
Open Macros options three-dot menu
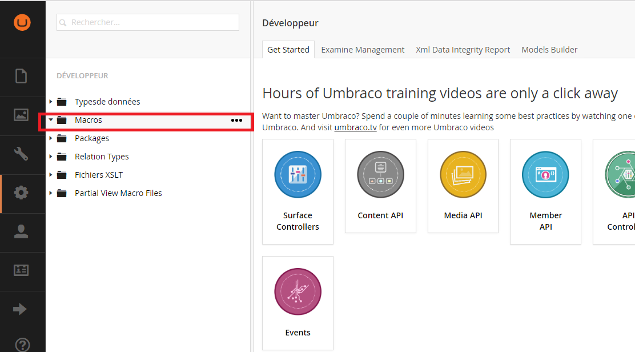(x=236, y=121)
